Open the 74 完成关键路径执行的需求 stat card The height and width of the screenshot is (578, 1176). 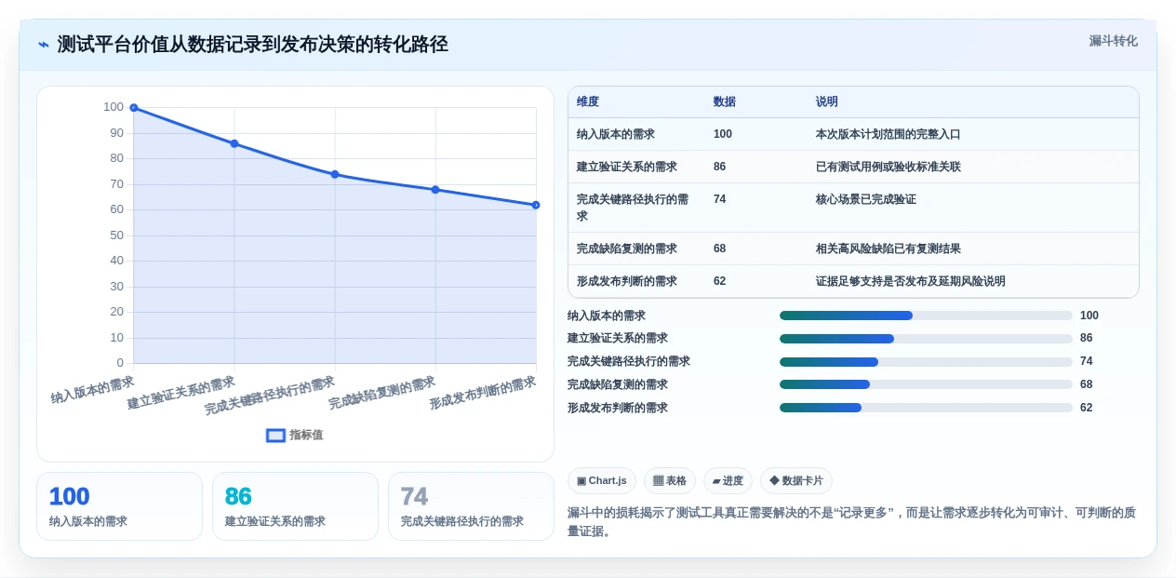click(x=471, y=506)
